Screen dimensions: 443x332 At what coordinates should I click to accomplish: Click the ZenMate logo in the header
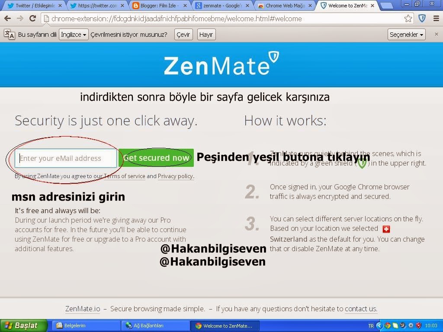221,64
